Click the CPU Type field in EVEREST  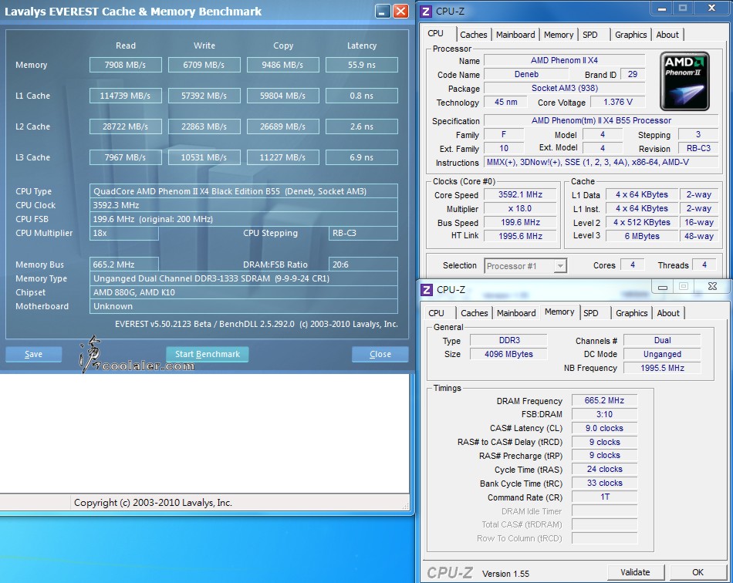coord(244,191)
